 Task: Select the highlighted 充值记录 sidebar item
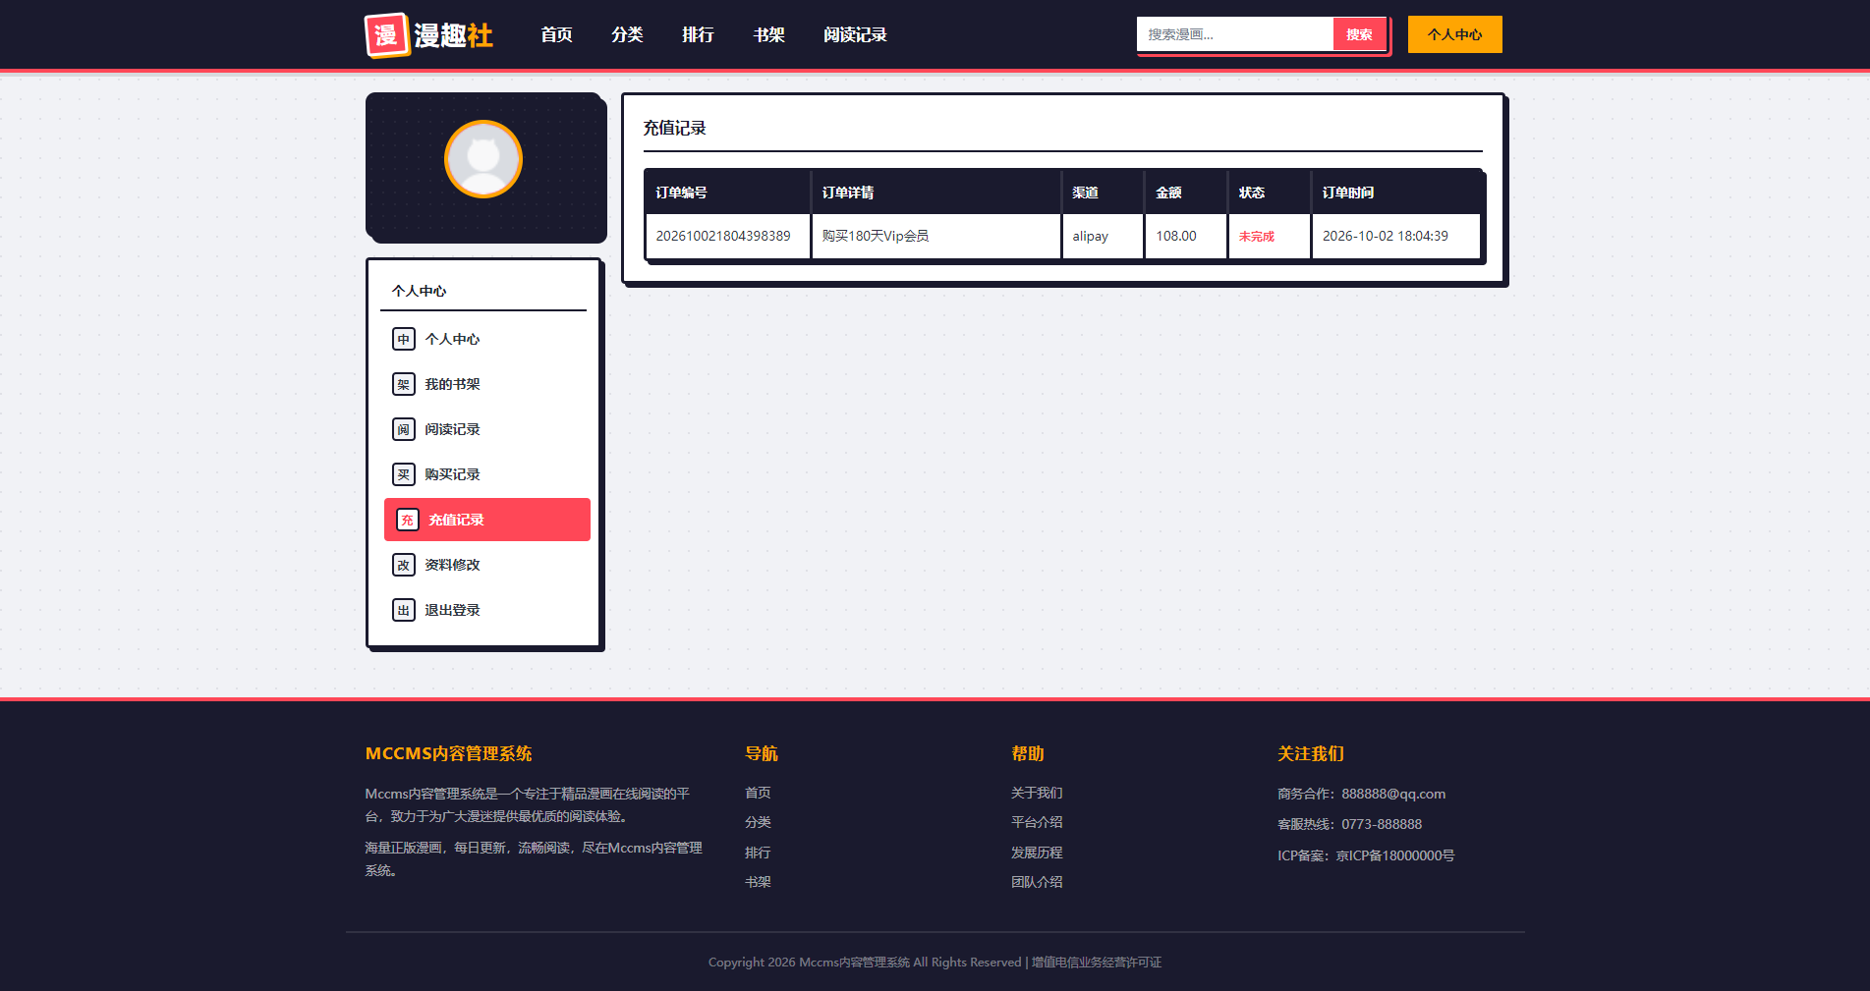487,520
